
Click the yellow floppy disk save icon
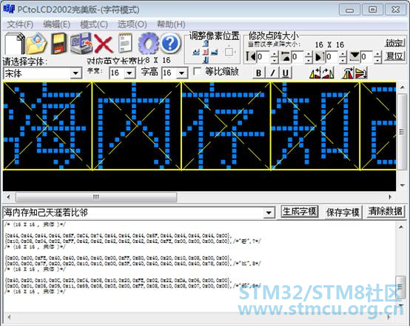coord(58,44)
